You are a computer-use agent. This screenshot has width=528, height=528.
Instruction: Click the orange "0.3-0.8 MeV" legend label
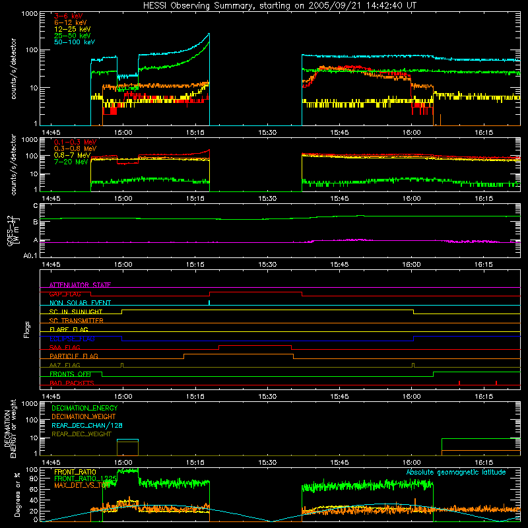[75, 148]
